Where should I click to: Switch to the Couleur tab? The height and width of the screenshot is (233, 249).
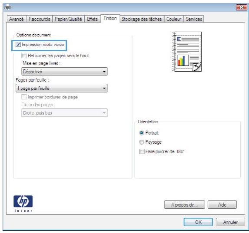point(174,19)
